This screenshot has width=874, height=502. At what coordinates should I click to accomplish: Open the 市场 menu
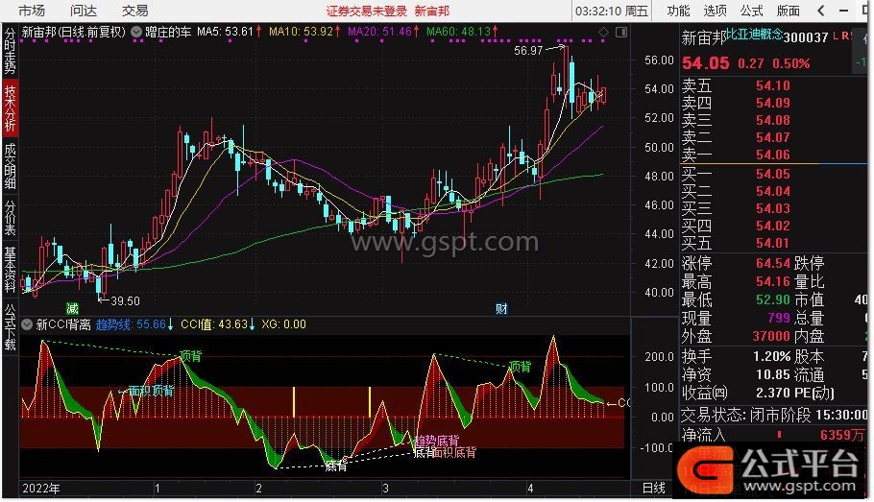tap(31, 11)
